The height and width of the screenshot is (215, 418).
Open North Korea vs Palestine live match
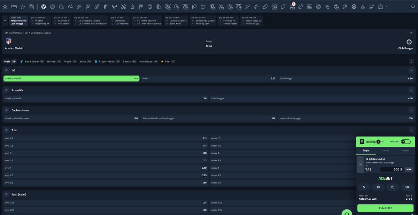tap(252, 21)
